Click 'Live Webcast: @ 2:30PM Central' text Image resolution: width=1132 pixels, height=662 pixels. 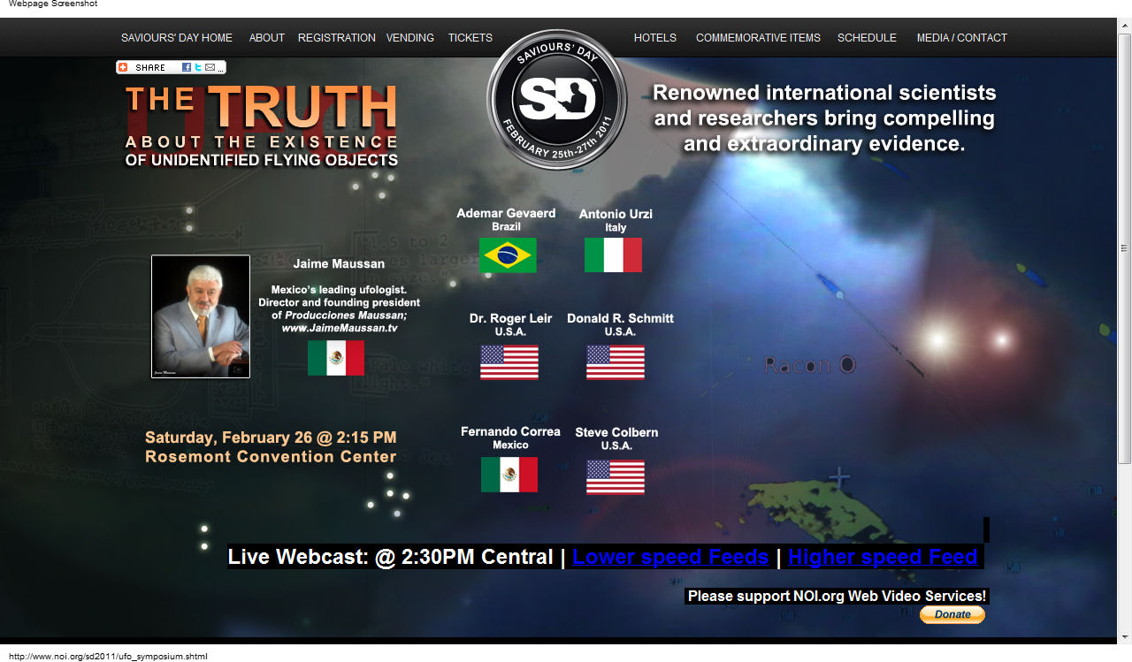tap(390, 557)
